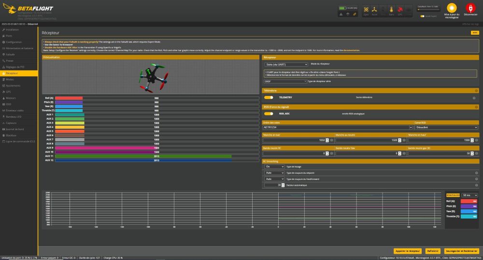
Task: Click the firmware update chip icon
Action: coord(451,9)
